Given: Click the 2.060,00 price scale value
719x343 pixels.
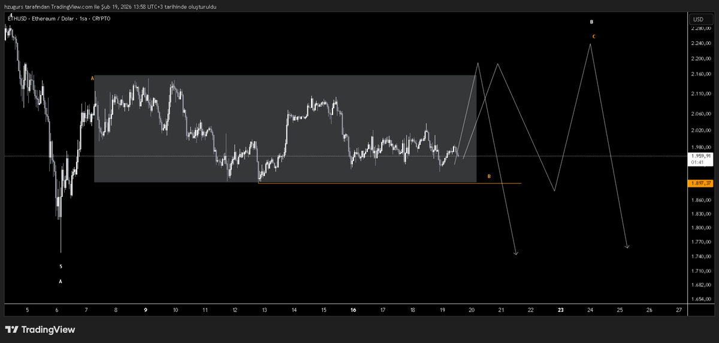Looking at the screenshot, I should pyautogui.click(x=701, y=114).
